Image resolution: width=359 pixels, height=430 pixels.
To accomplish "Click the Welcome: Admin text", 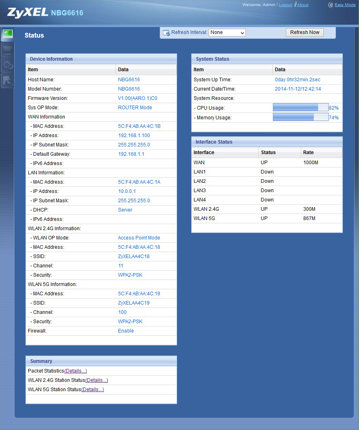I will pyautogui.click(x=259, y=5).
